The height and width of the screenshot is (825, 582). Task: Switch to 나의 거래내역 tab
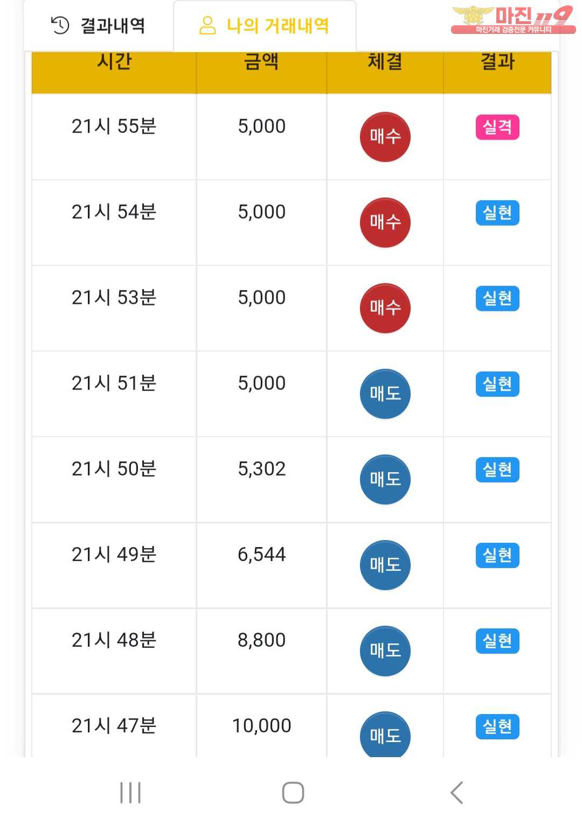click(x=265, y=25)
